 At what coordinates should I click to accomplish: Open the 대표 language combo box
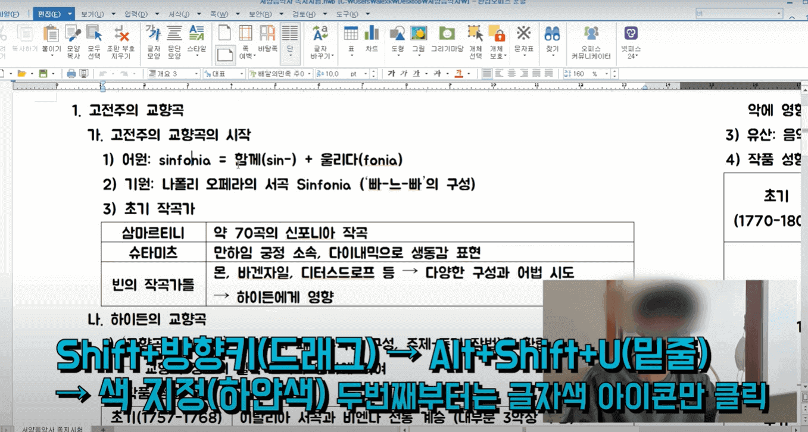point(223,74)
